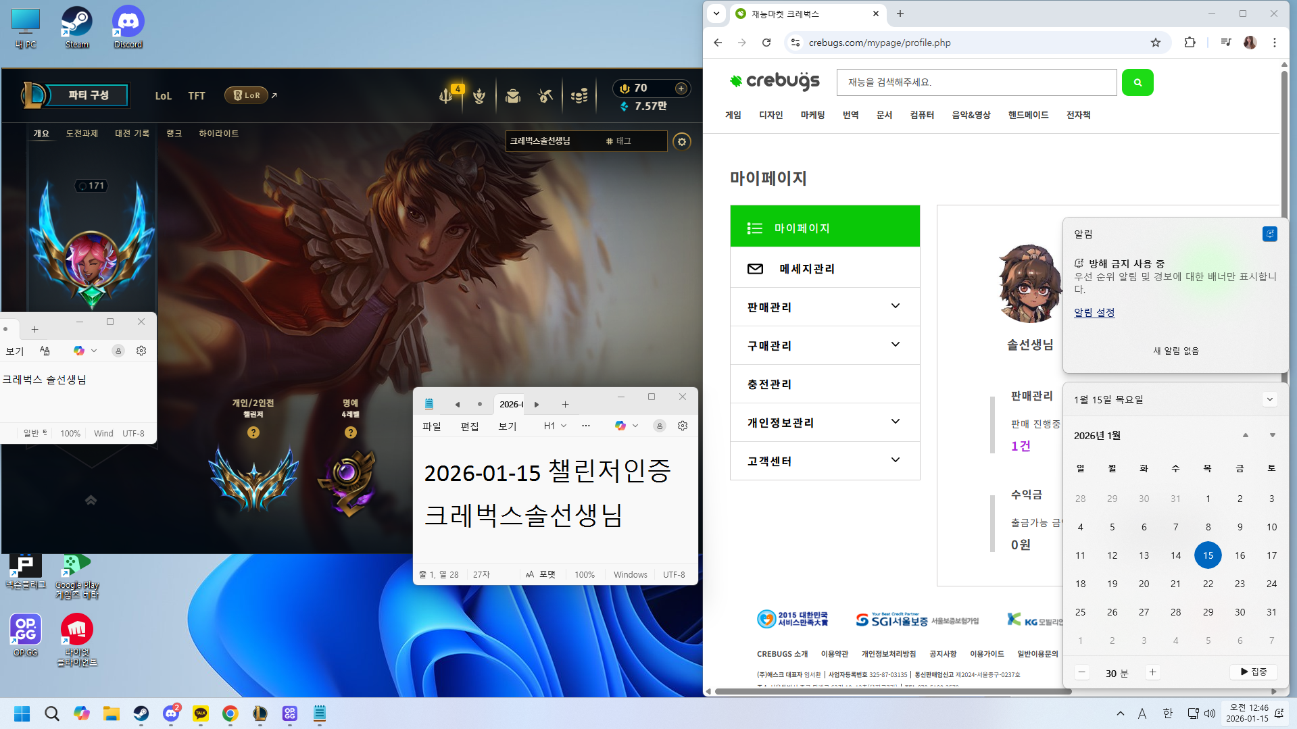Expand 구매관리 in the Crebugs sidebar
1297x729 pixels.
tap(825, 345)
